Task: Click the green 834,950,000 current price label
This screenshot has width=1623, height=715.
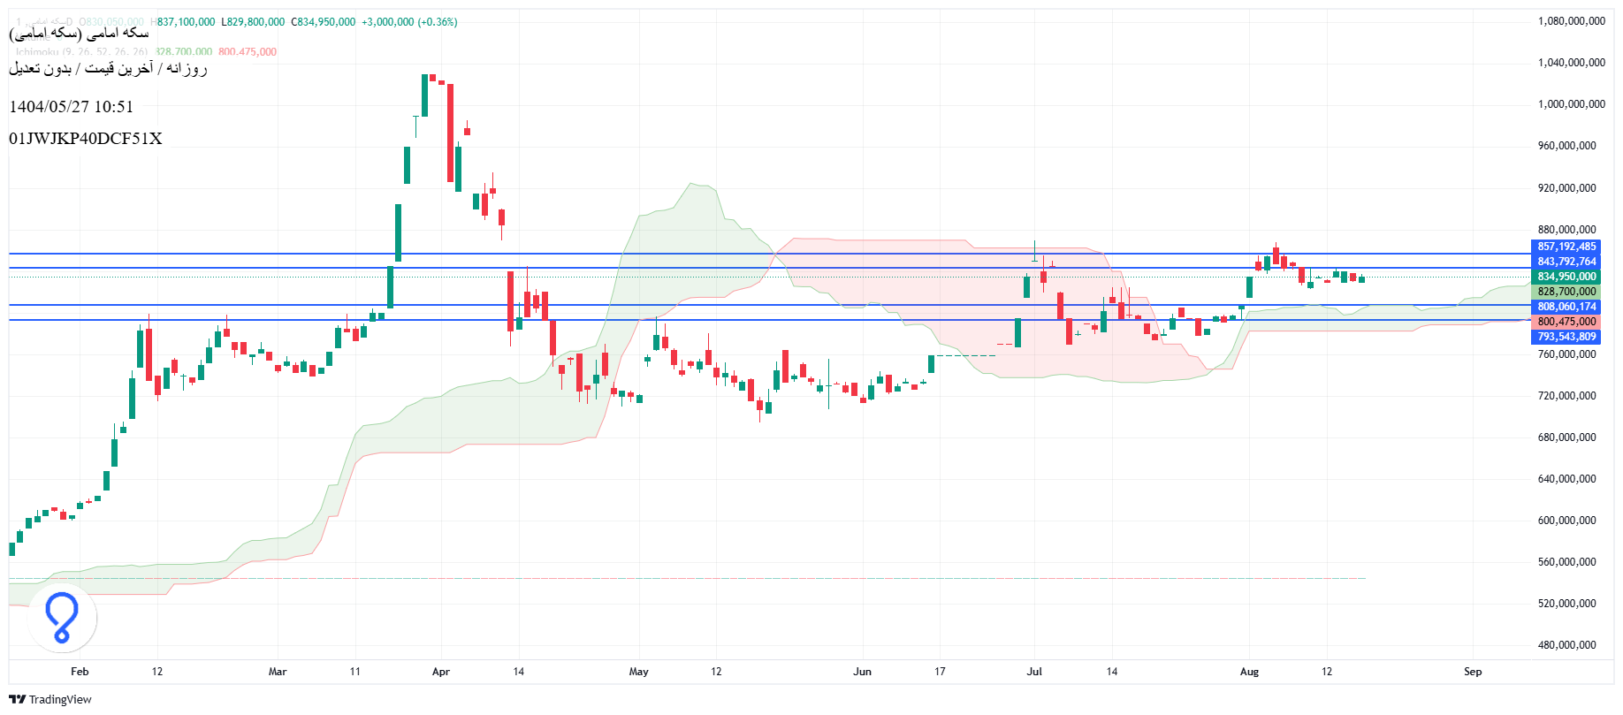Action: [1566, 277]
